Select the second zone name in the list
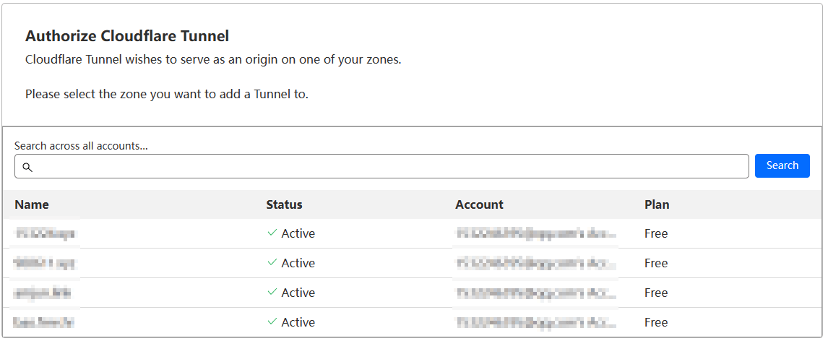 click(46, 263)
